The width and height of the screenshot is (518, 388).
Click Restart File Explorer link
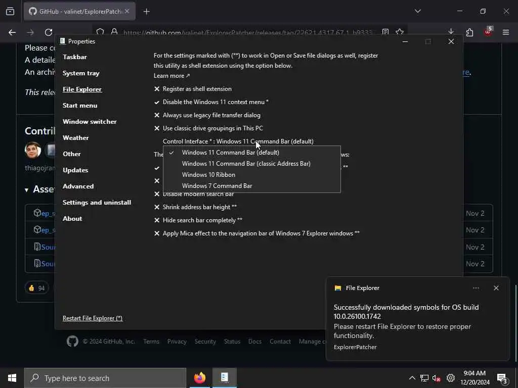93,318
